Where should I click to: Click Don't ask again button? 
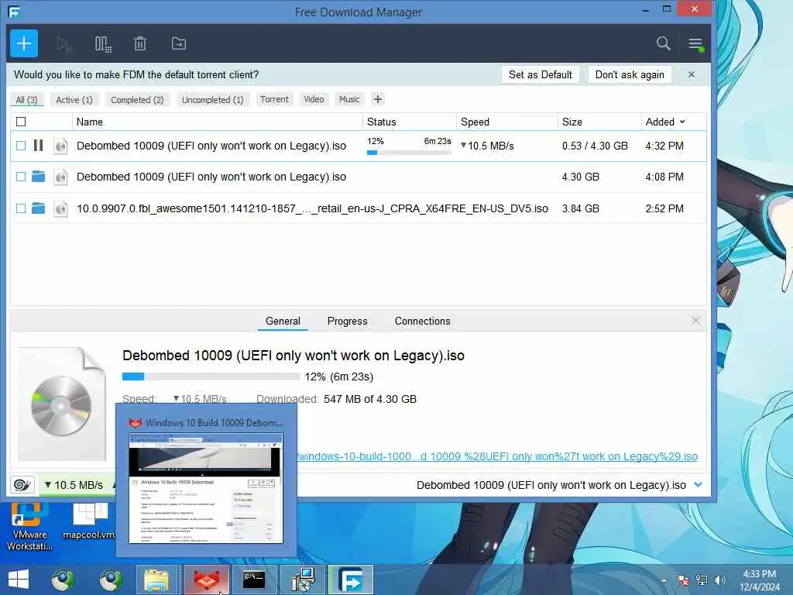(630, 74)
